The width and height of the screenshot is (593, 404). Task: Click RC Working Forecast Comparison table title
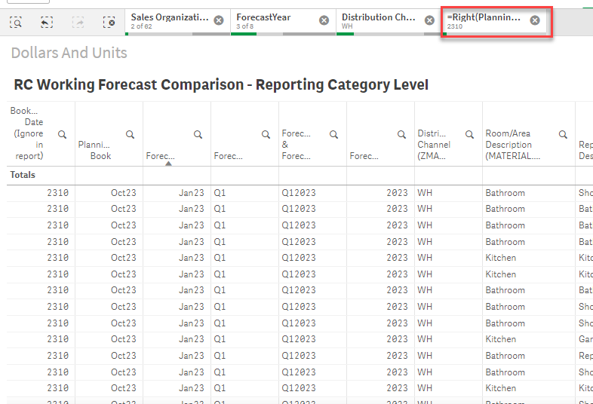[x=221, y=84]
